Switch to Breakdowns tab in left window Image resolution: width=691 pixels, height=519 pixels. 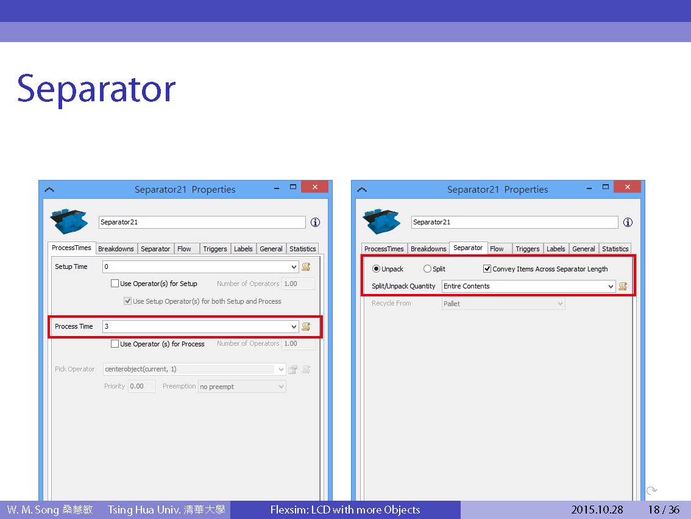116,249
